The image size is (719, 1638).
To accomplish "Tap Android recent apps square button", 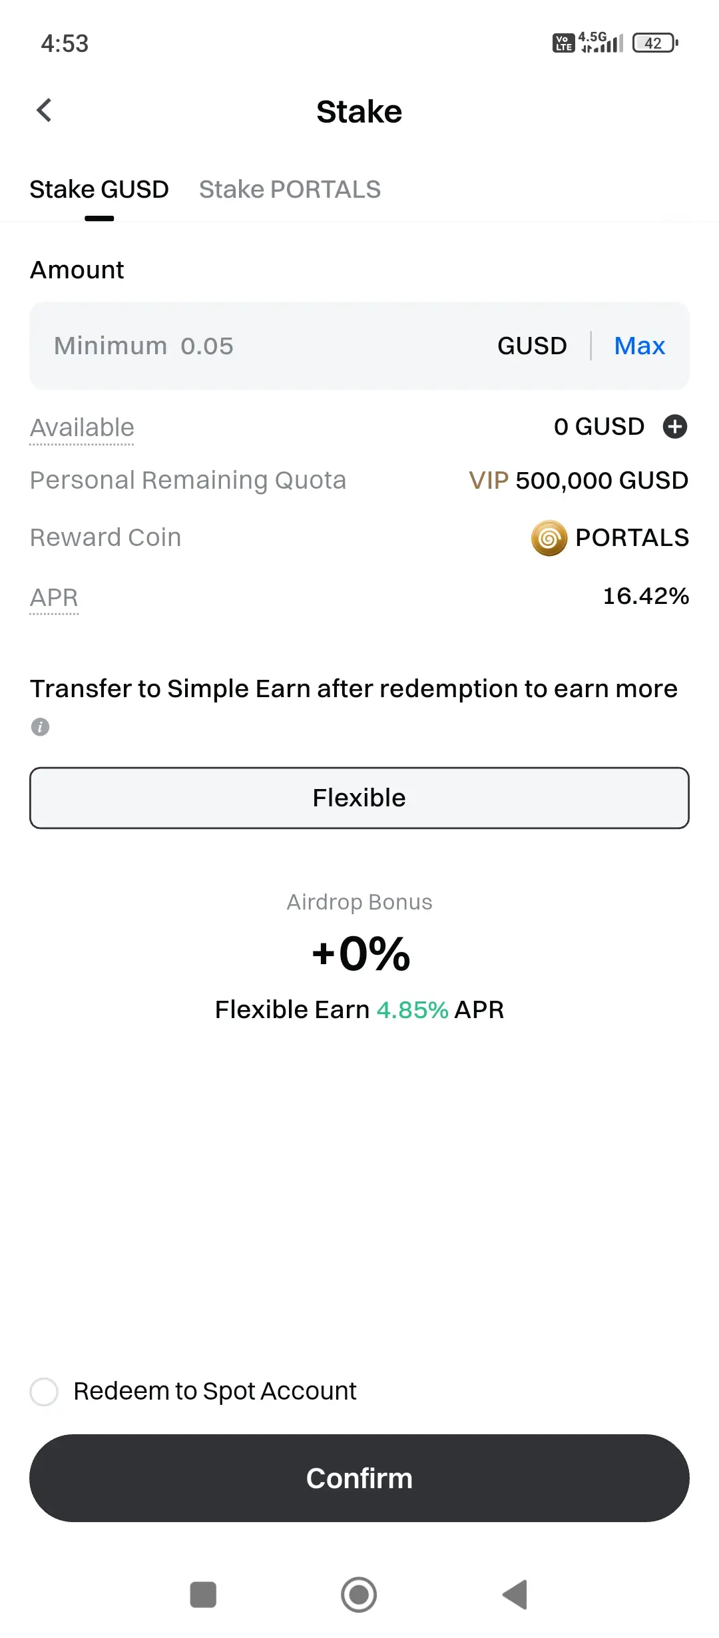I will coord(203,1595).
